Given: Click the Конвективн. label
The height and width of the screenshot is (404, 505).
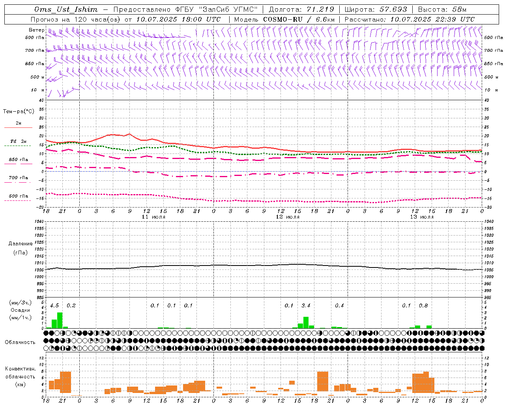Looking at the screenshot, I should [20, 369].
